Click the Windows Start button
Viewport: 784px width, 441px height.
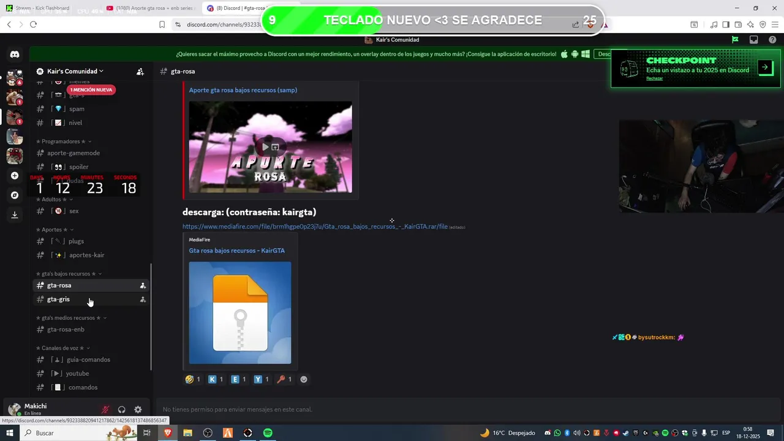[x=9, y=433]
